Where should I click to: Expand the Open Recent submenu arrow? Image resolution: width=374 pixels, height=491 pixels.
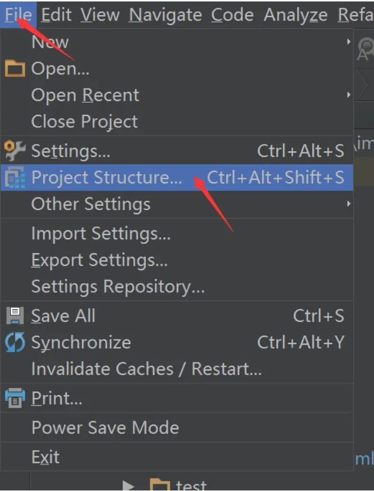point(349,95)
